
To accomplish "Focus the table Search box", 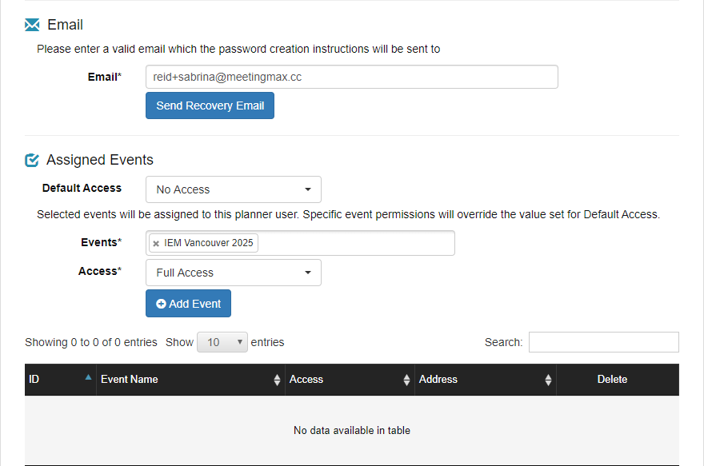I will pos(603,342).
